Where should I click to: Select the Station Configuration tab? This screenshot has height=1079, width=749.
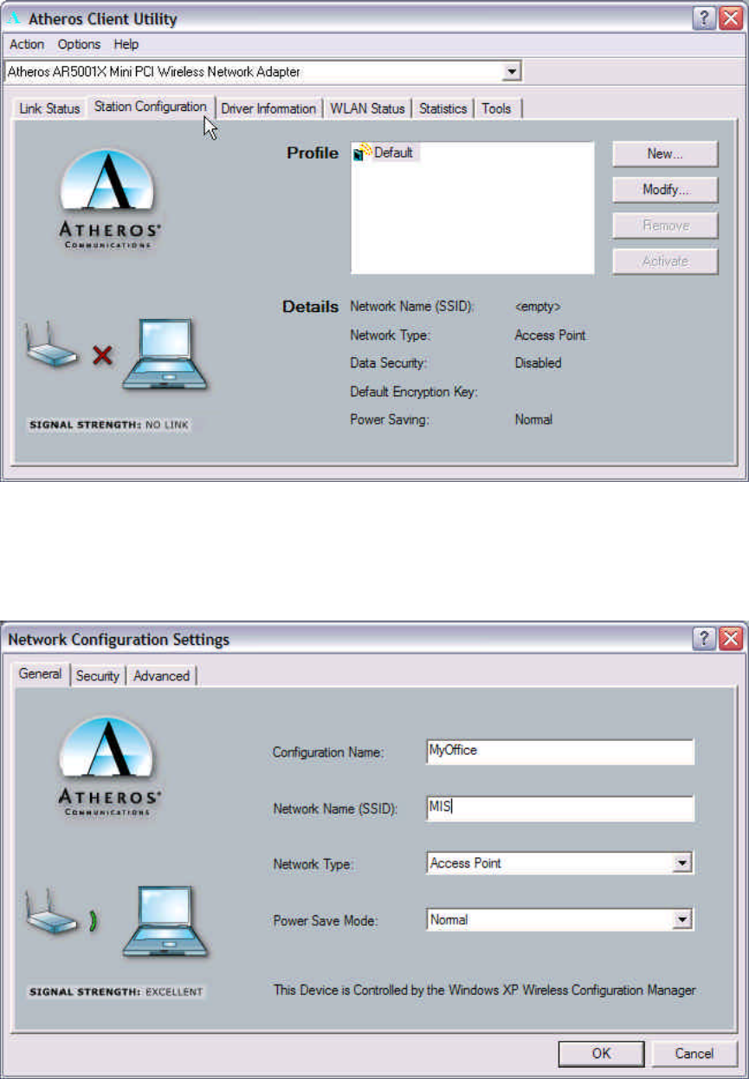click(151, 107)
